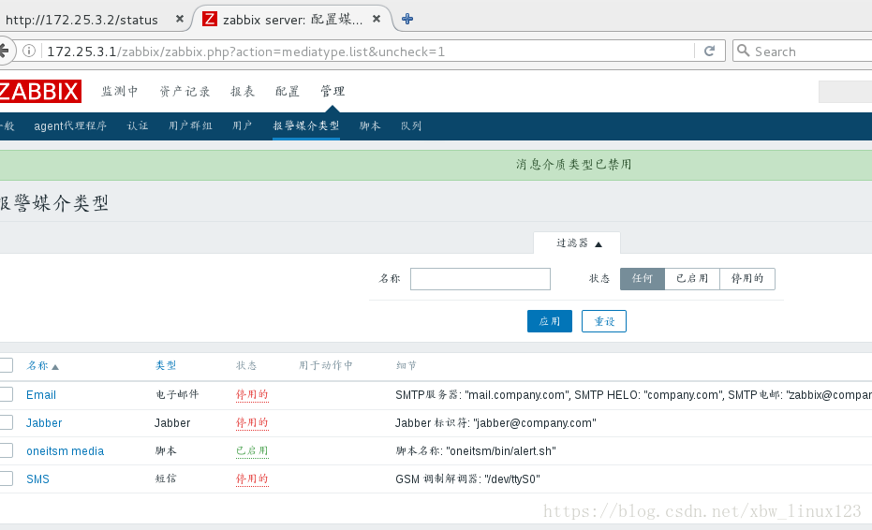Open the SMS media type
Screen dimensions: 872x530
click(x=37, y=478)
